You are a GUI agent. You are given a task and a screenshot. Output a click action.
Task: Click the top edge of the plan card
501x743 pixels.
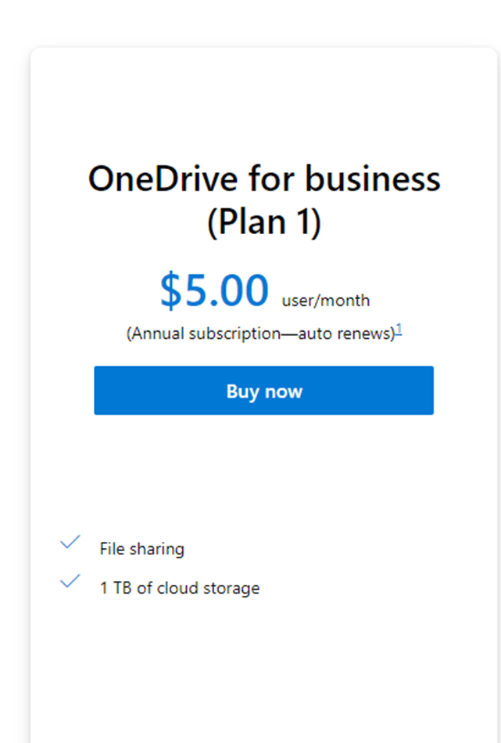pos(266,51)
